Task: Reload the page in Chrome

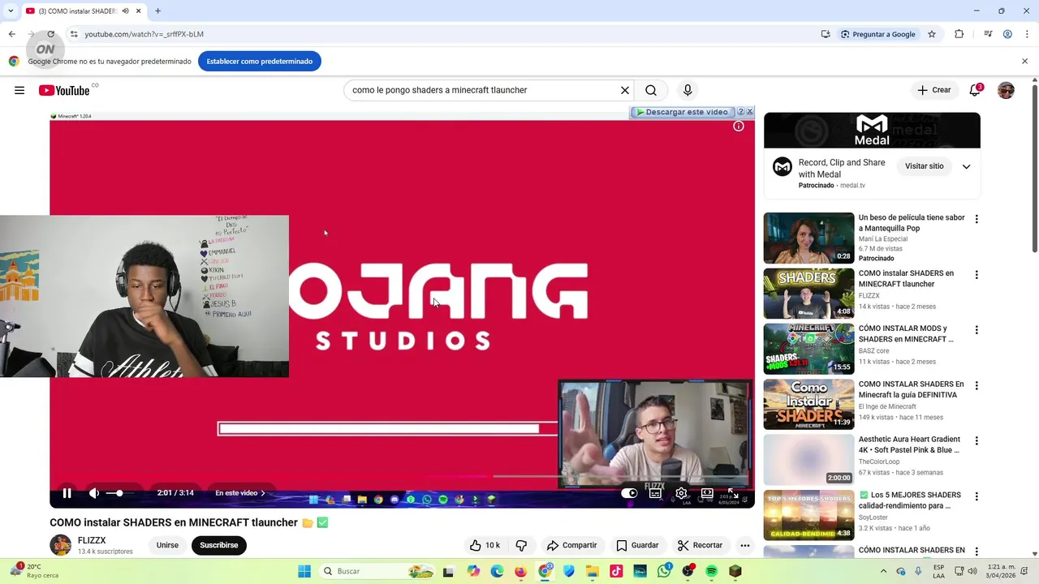Action: 50,34
